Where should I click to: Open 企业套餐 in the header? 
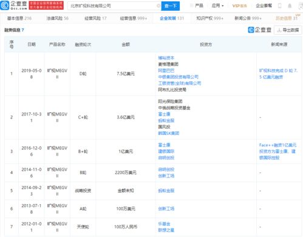click(264, 5)
